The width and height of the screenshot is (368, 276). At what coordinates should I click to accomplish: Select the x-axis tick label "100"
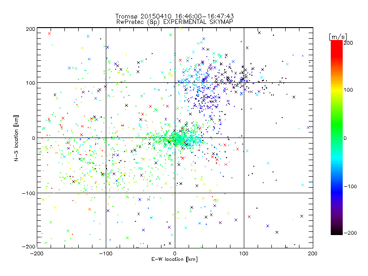click(x=244, y=253)
